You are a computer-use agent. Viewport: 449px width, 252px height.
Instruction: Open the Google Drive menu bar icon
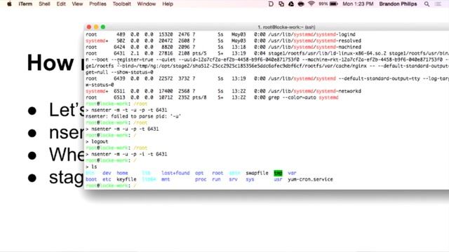[291, 4]
